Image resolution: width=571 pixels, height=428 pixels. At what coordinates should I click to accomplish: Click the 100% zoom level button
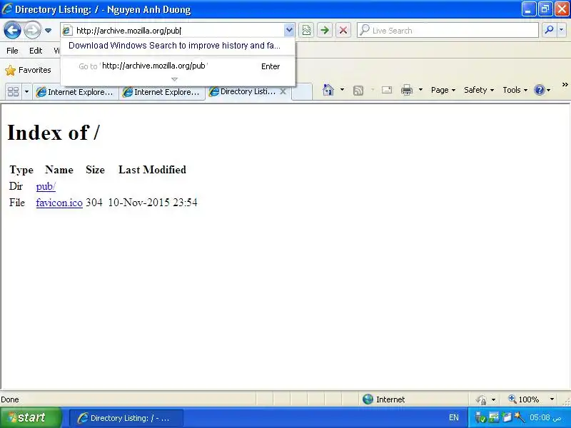pyautogui.click(x=524, y=399)
